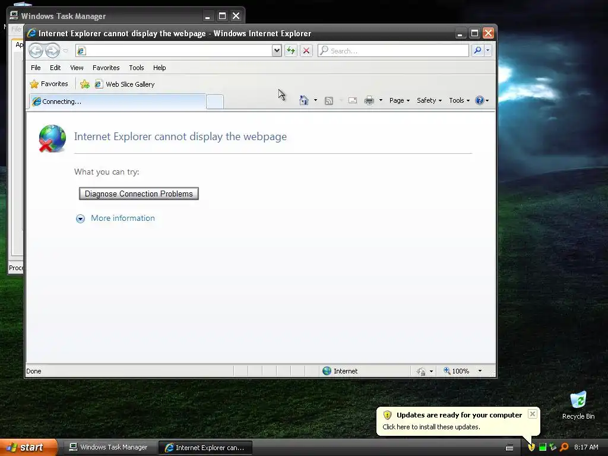The width and height of the screenshot is (608, 456).
Task: Click Internet Explorer taskbar button
Action: (206, 448)
